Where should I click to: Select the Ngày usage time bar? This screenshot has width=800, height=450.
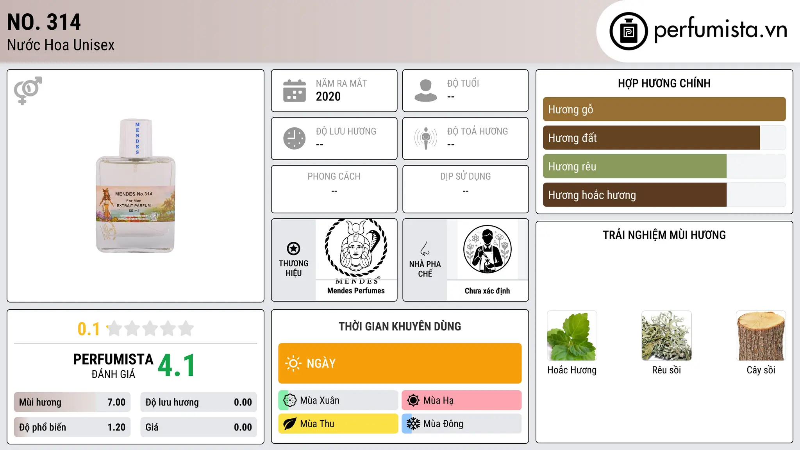tap(400, 363)
